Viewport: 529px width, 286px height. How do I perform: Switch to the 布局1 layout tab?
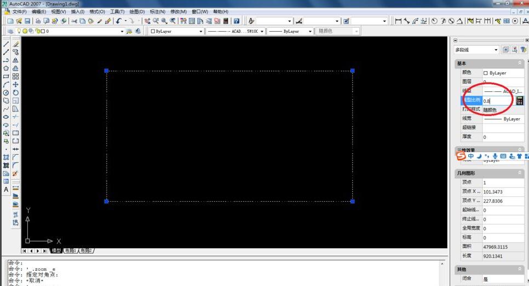pos(71,250)
